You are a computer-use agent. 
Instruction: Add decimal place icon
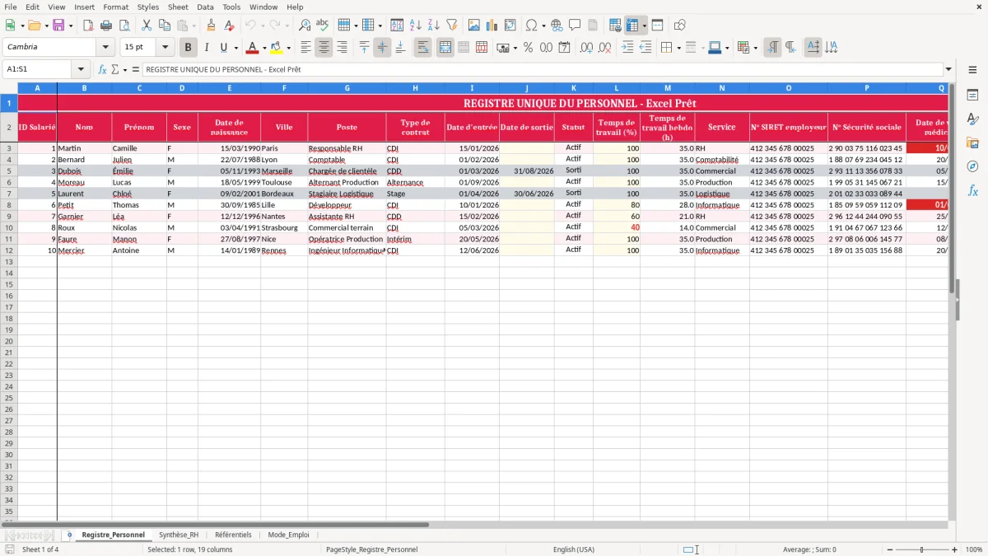pos(586,48)
